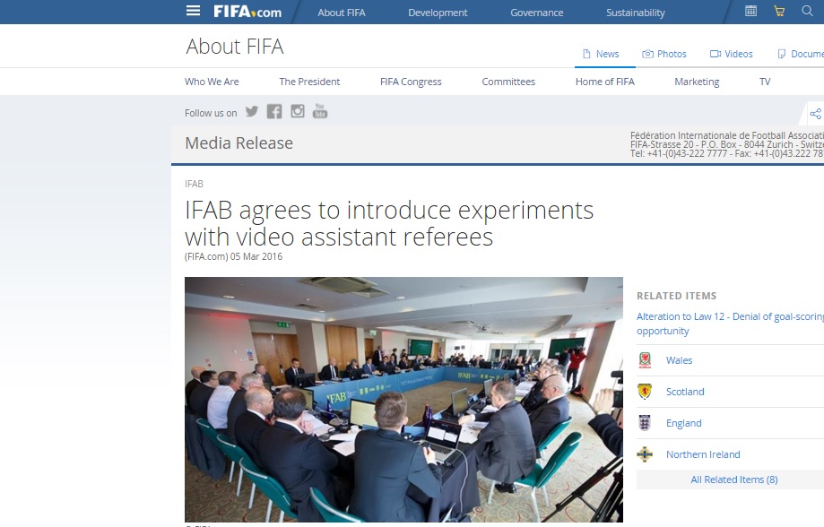Click the Videos camera icon
Image resolution: width=824 pixels, height=527 pixels.
click(x=716, y=54)
